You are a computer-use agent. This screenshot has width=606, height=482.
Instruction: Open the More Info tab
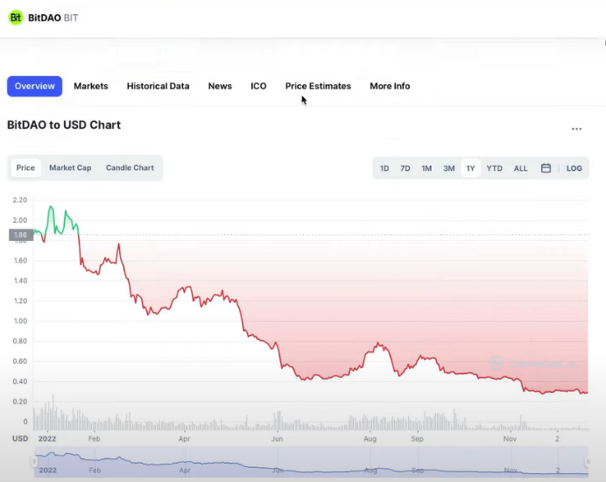[x=390, y=86]
